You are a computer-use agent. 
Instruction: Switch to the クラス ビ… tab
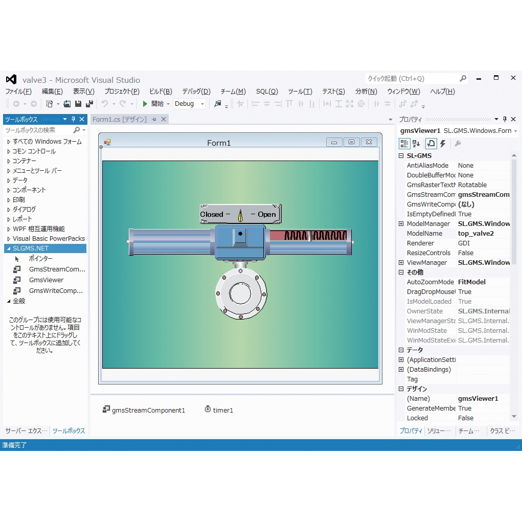pyautogui.click(x=503, y=431)
